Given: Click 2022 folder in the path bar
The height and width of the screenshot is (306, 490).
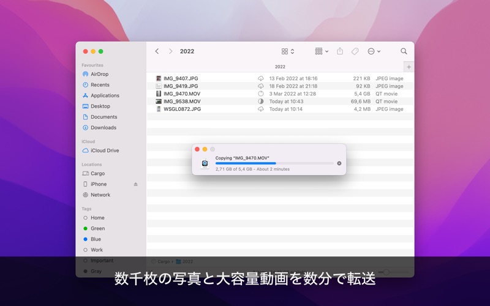Looking at the screenshot, I should point(184,262).
